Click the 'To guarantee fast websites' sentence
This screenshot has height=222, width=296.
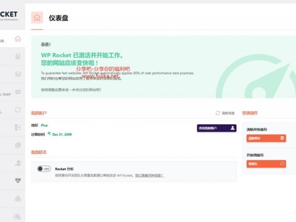coord(117,73)
